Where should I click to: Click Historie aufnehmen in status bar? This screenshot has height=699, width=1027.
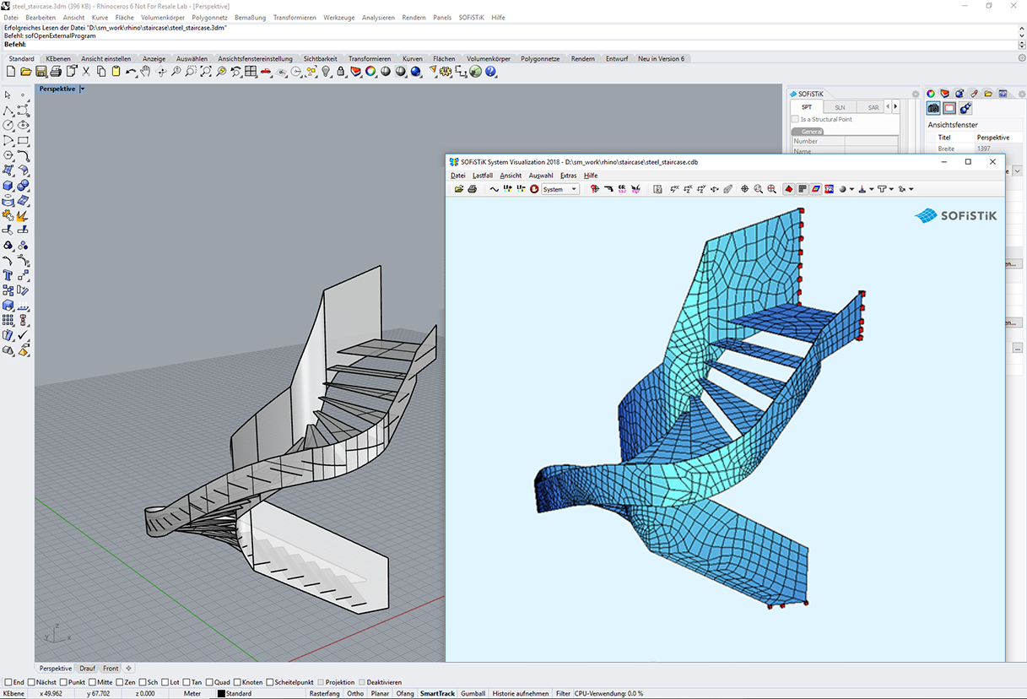pyautogui.click(x=521, y=694)
